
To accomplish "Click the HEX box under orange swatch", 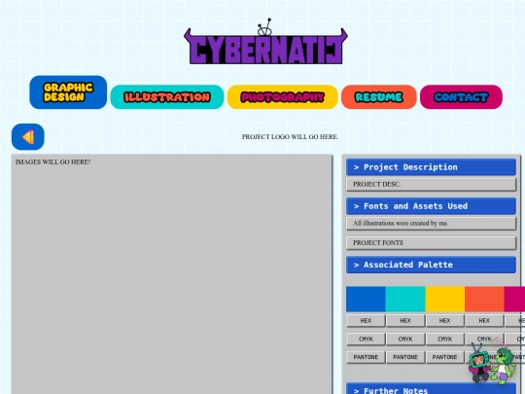I will tap(484, 321).
